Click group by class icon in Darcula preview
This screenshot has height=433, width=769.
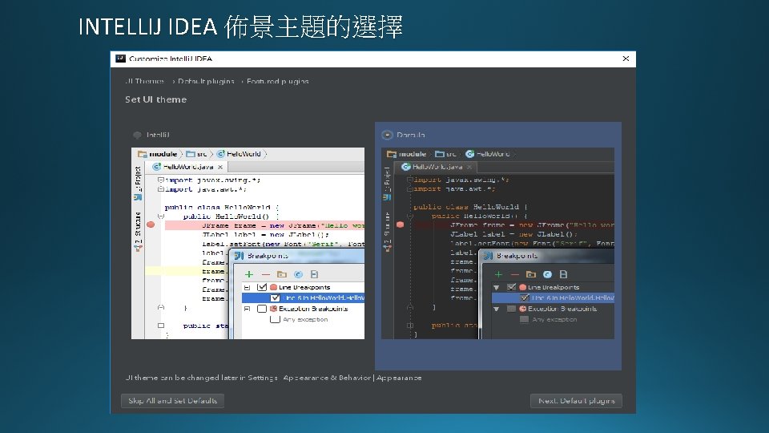(x=547, y=274)
